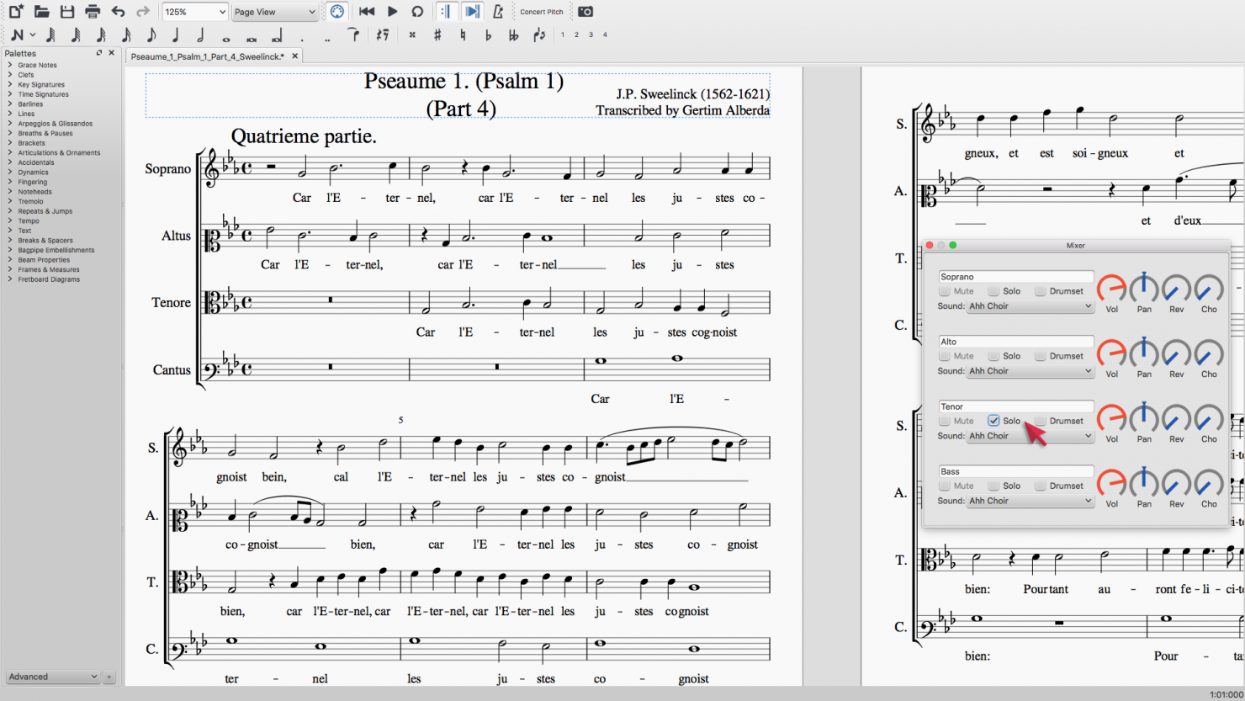The width and height of the screenshot is (1245, 701).
Task: Undo the last edit
Action: tap(117, 11)
